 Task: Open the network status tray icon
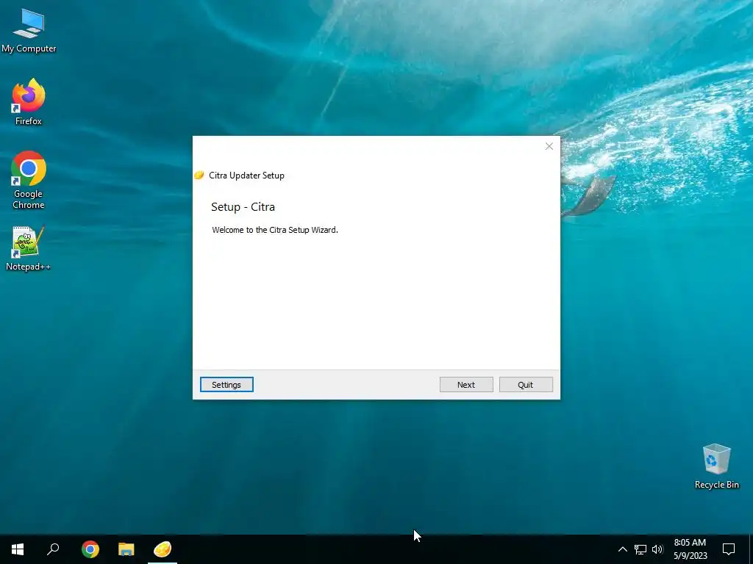[x=640, y=549]
